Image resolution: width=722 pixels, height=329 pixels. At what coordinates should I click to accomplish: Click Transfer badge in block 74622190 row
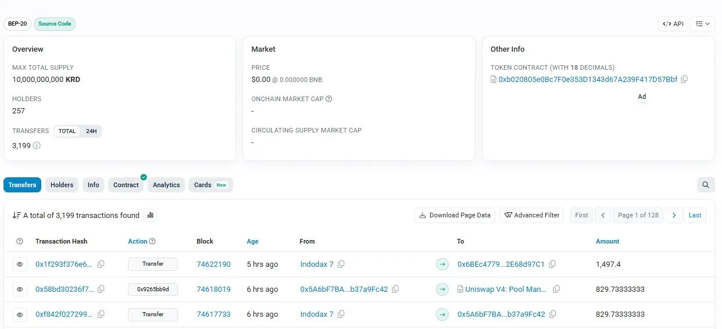click(153, 264)
